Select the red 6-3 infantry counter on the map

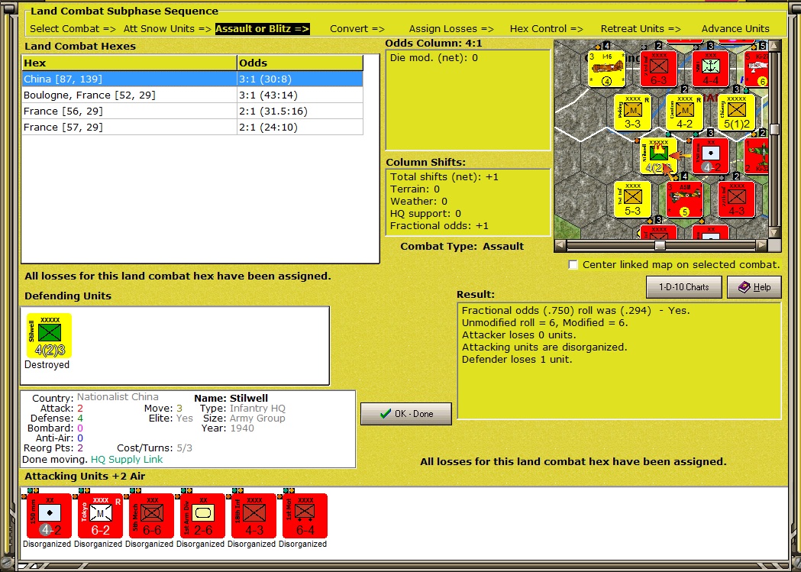[659, 69]
